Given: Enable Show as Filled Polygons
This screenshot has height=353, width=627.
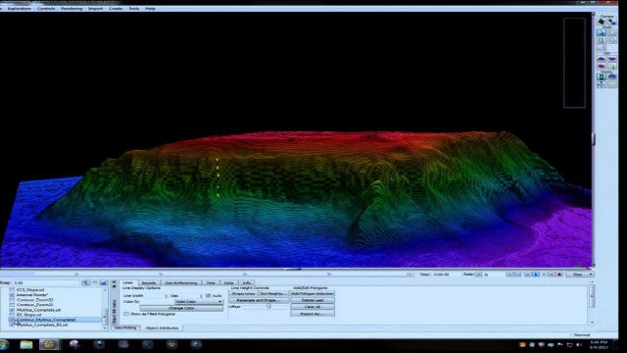Looking at the screenshot, I should point(126,314).
